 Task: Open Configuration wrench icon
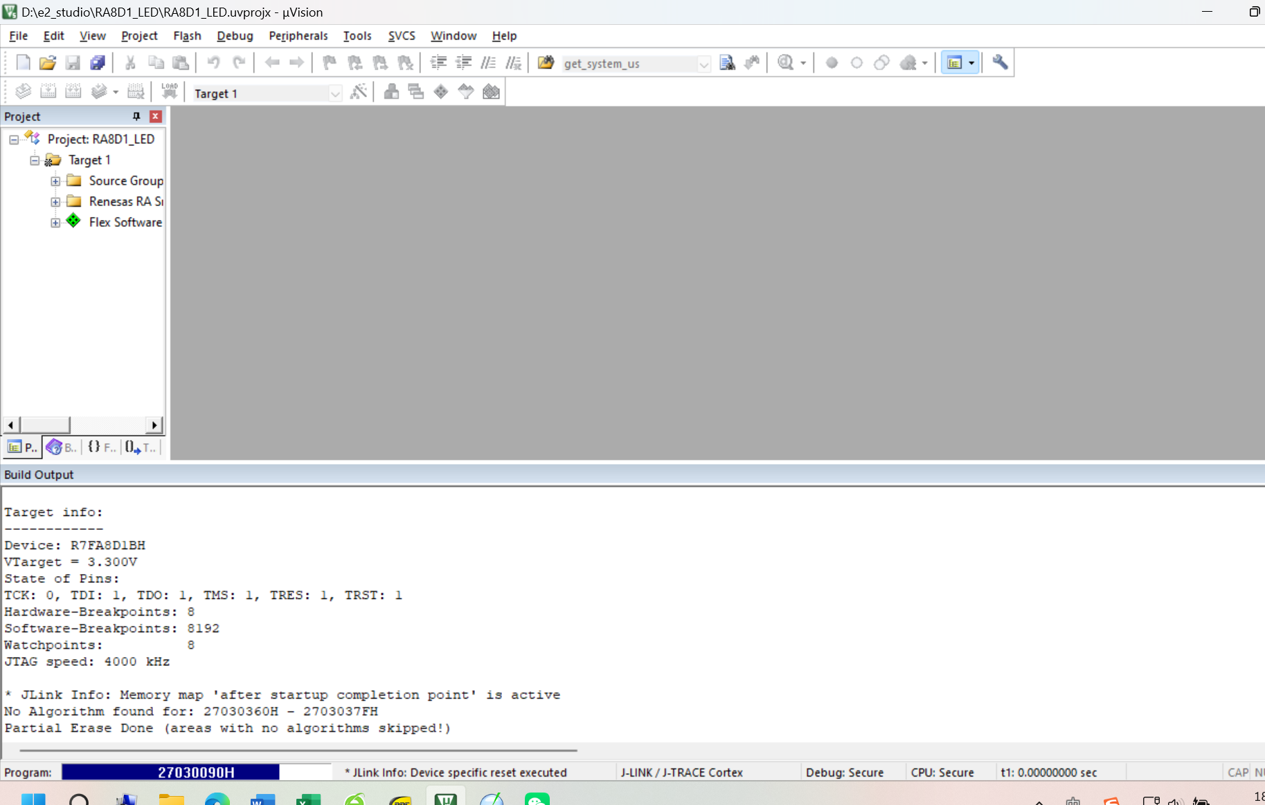point(1000,63)
